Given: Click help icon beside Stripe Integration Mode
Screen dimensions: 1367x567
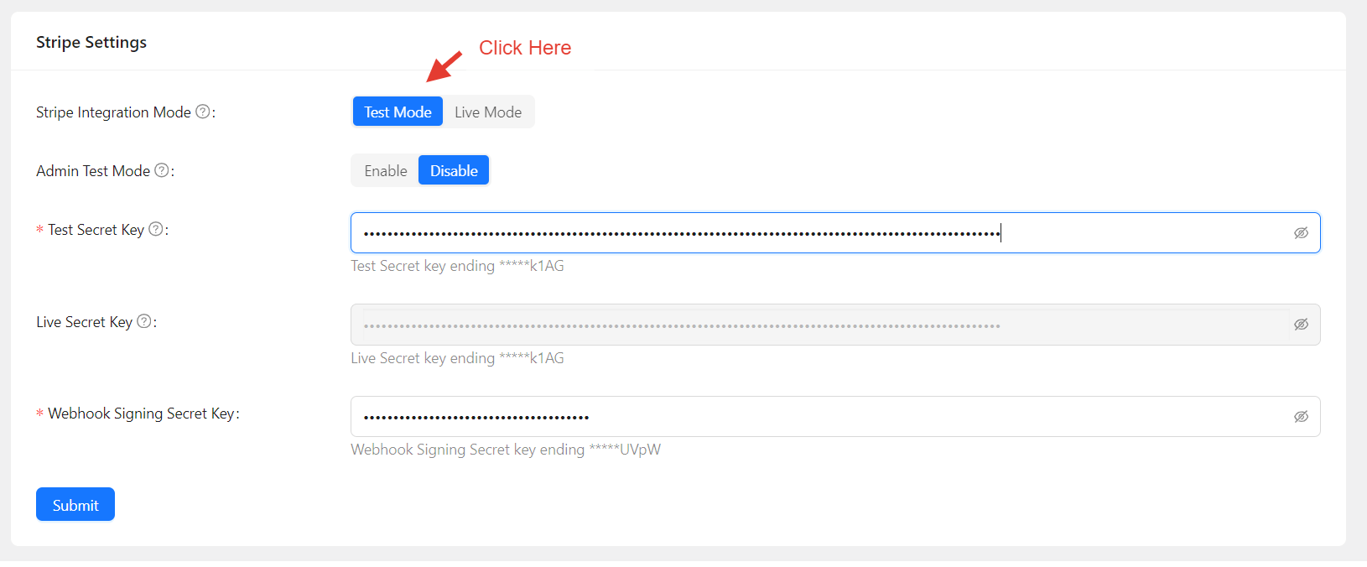Looking at the screenshot, I should point(202,112).
